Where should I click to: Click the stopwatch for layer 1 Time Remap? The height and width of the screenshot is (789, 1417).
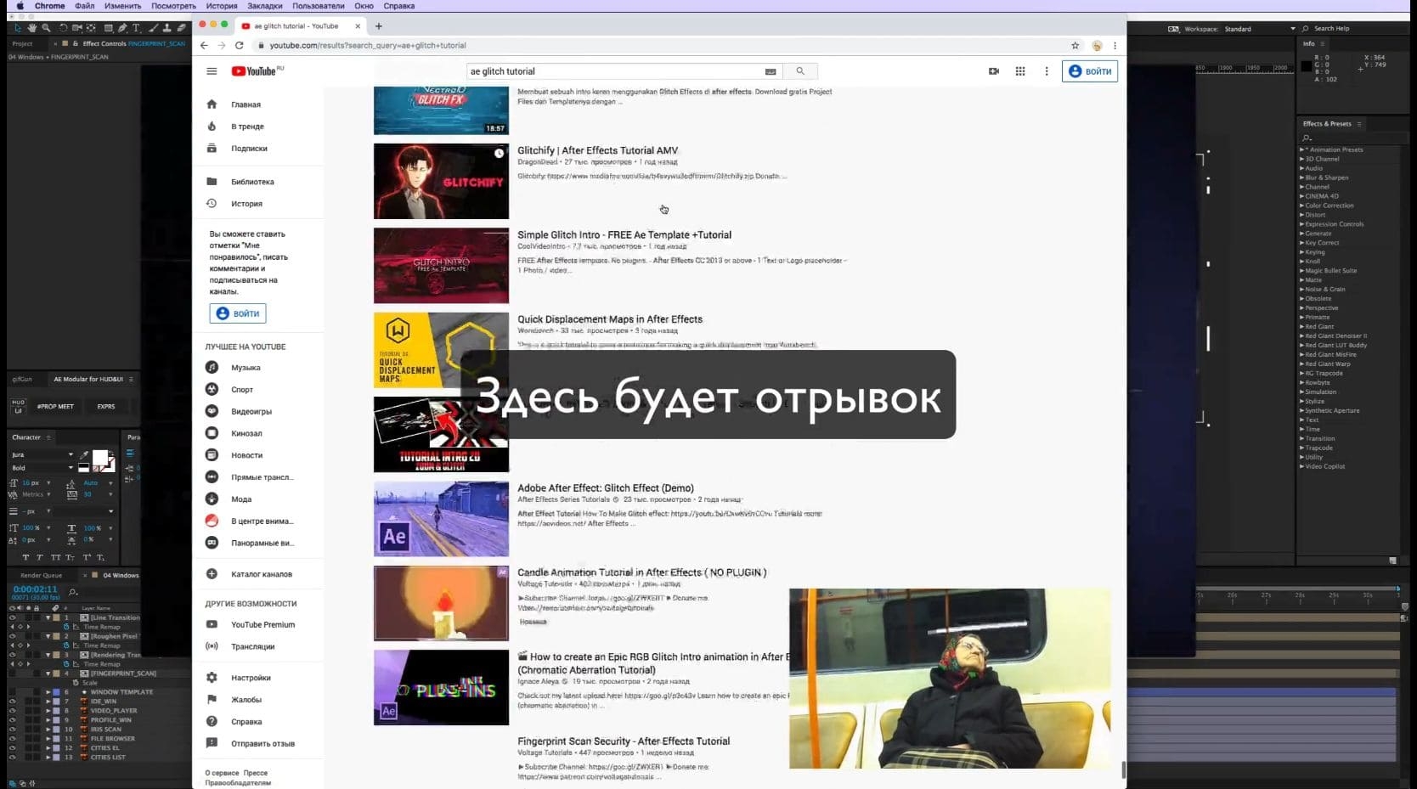pyautogui.click(x=66, y=627)
